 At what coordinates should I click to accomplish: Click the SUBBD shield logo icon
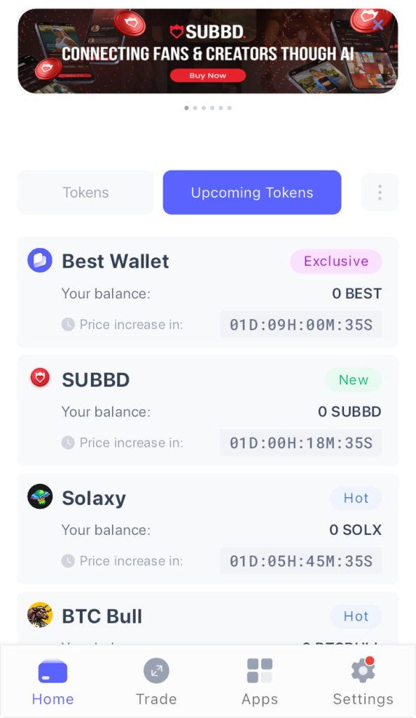pyautogui.click(x=40, y=378)
